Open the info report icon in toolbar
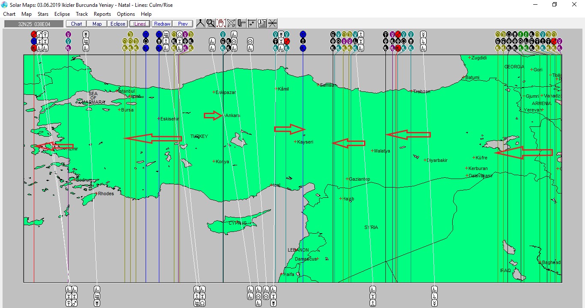The width and height of the screenshot is (585, 308). [262, 23]
